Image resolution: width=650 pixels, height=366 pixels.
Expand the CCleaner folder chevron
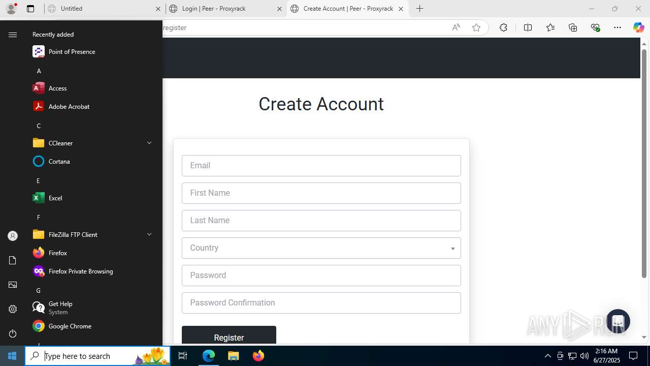click(149, 143)
